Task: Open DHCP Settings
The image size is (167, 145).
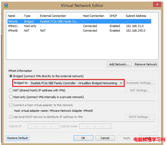Action: tap(140, 117)
